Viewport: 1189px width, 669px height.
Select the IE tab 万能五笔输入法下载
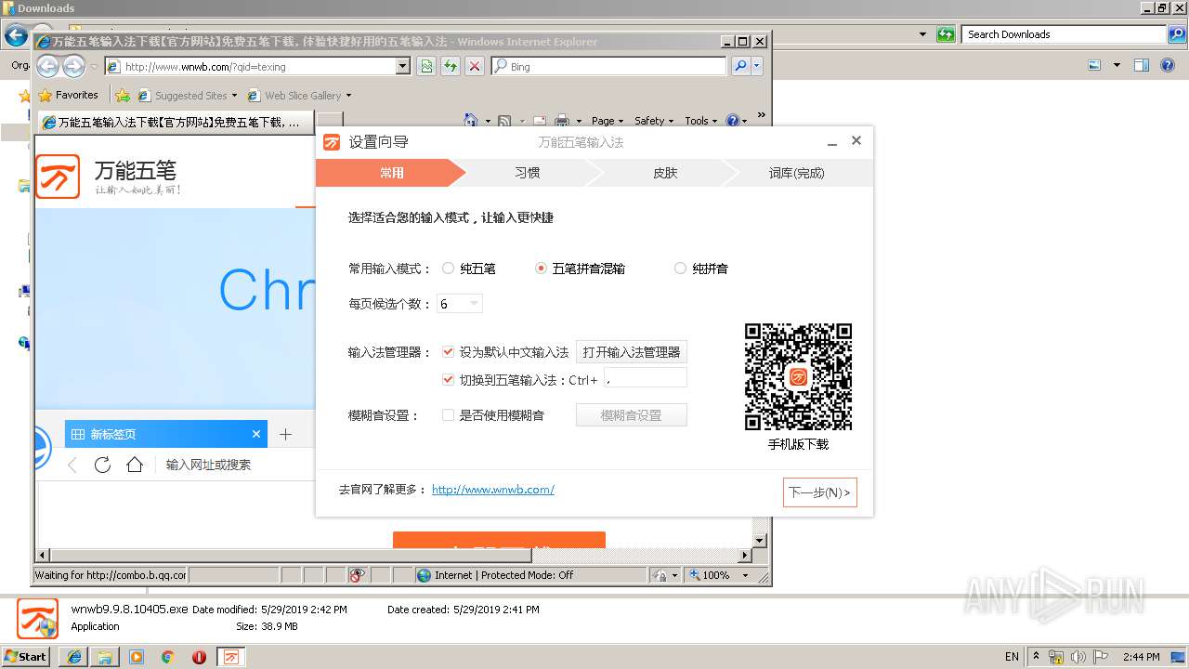(175, 122)
